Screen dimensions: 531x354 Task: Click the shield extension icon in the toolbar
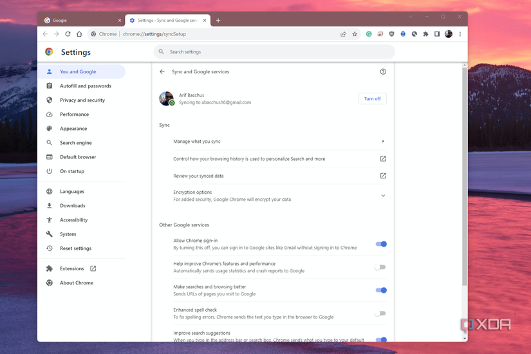tap(391, 34)
